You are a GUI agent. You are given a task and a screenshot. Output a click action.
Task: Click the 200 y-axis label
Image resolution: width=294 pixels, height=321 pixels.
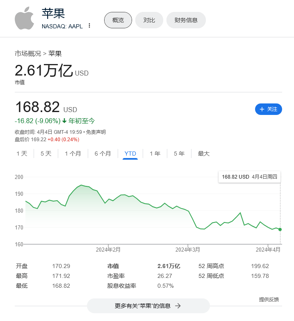pyautogui.click(x=19, y=177)
